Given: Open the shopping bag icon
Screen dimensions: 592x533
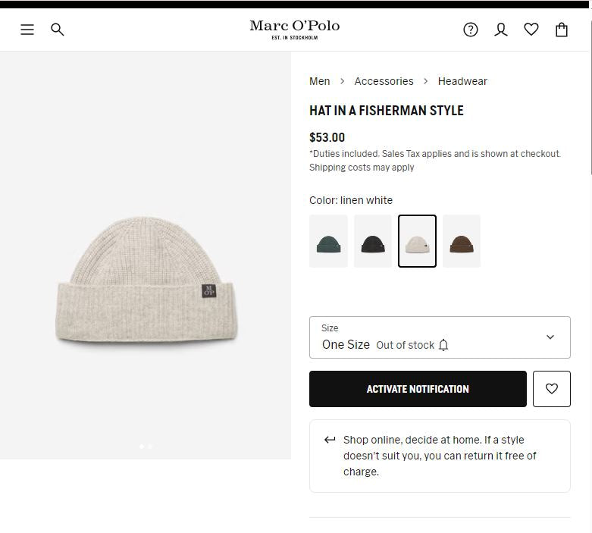Looking at the screenshot, I should 562,30.
